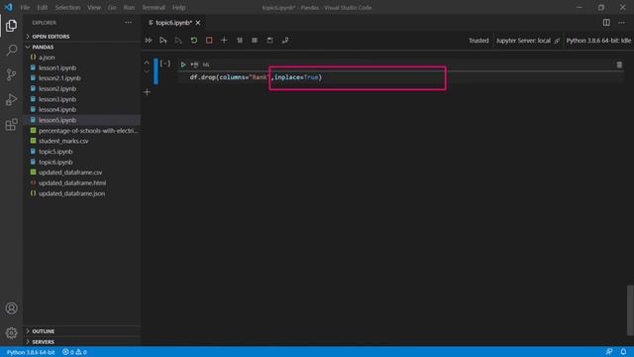Open student_marks.csv file
Screen dimensions: 634x357
click(x=82, y=141)
